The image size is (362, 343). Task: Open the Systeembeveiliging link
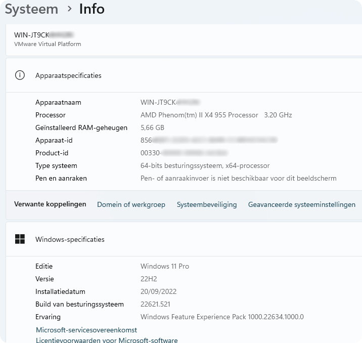click(206, 204)
